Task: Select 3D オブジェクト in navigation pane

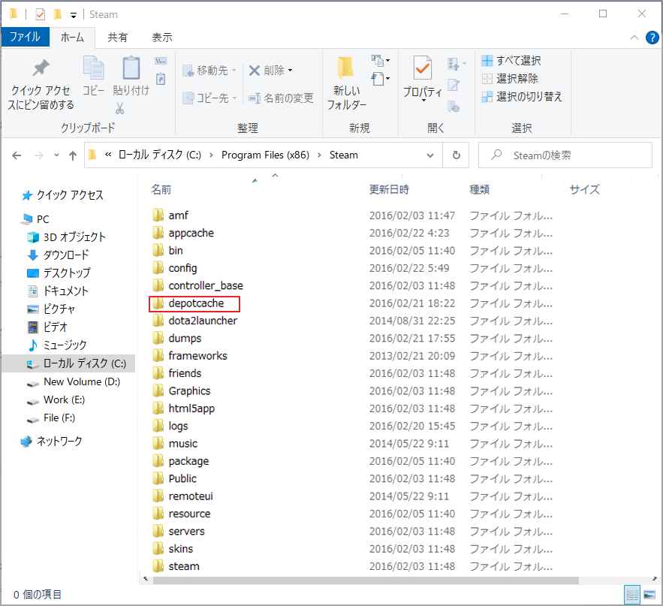Action: pyautogui.click(x=66, y=237)
